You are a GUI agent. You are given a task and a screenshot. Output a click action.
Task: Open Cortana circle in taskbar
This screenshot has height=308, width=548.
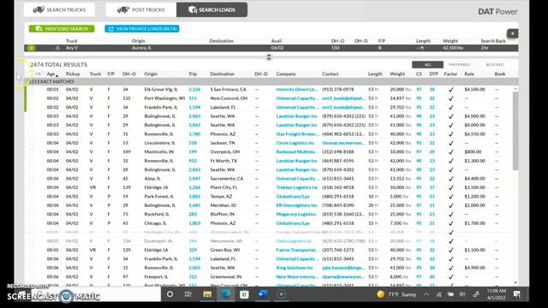click(170, 294)
